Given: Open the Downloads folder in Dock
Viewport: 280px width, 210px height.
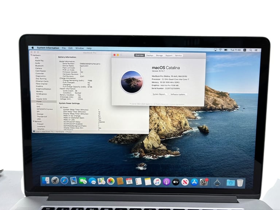Looking at the screenshot, I should [x=230, y=183].
